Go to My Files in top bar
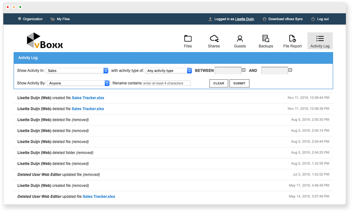The image size is (352, 212). 60,19
